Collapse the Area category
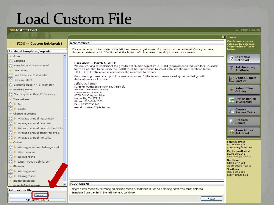The width and height of the screenshot is (274, 205). pos(10,56)
